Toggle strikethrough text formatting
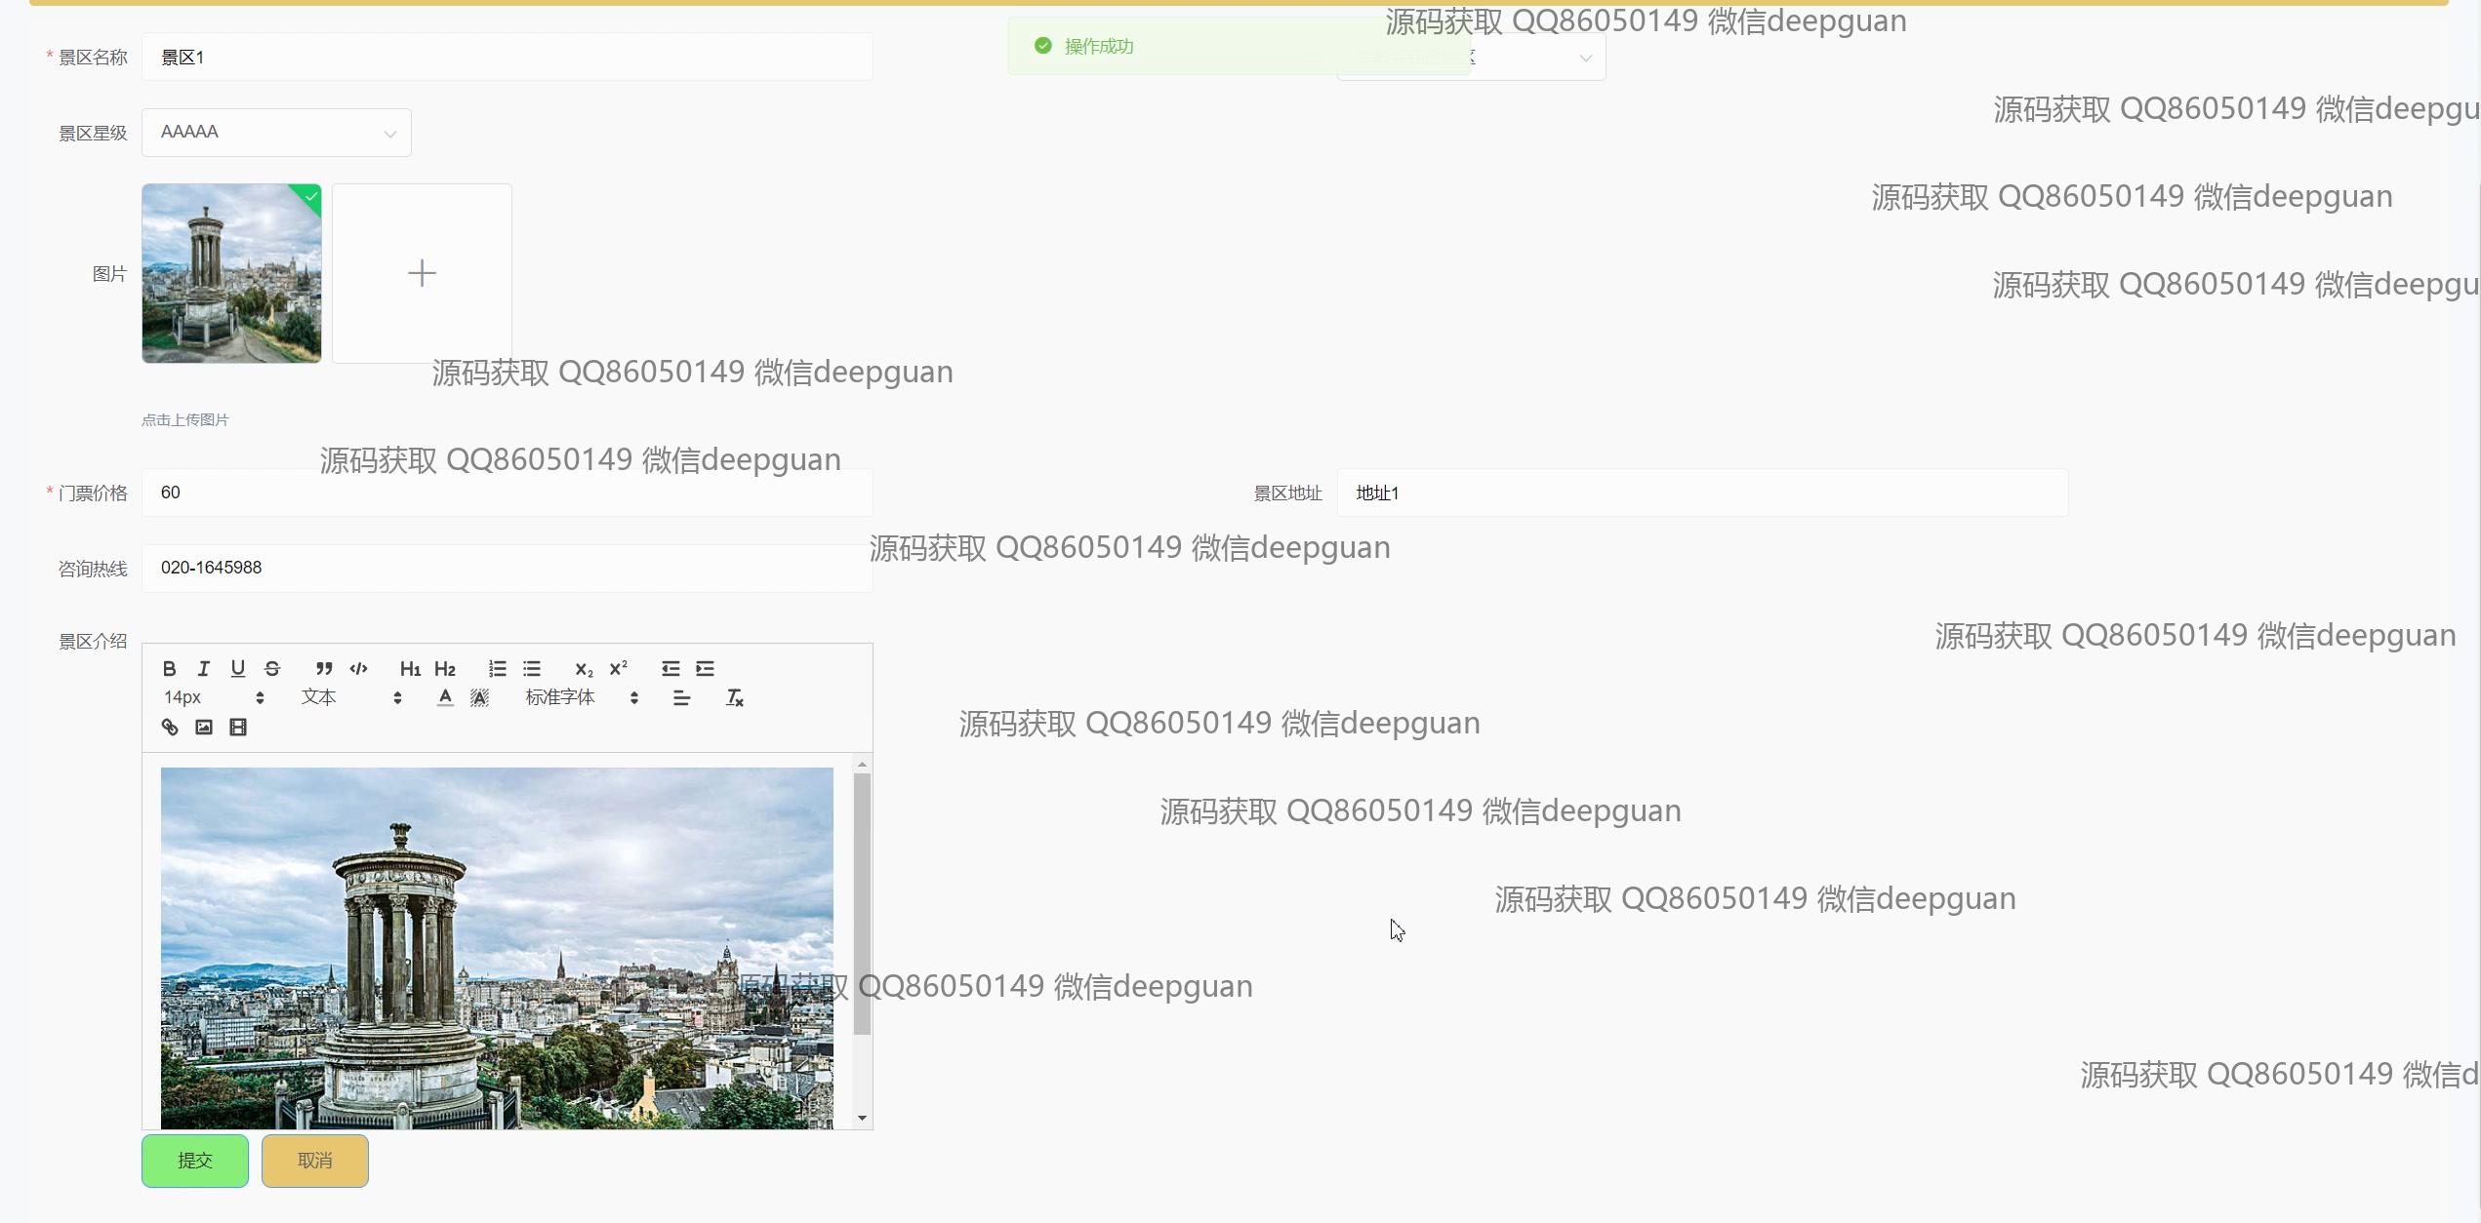Viewport: 2481px width, 1223px height. [x=272, y=668]
